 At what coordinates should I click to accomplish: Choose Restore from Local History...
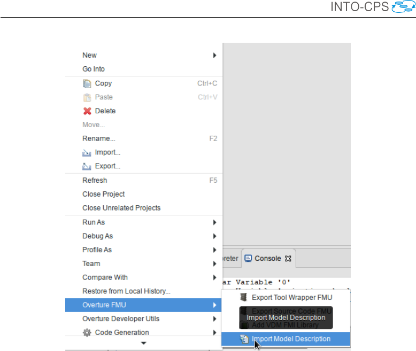tap(143, 291)
